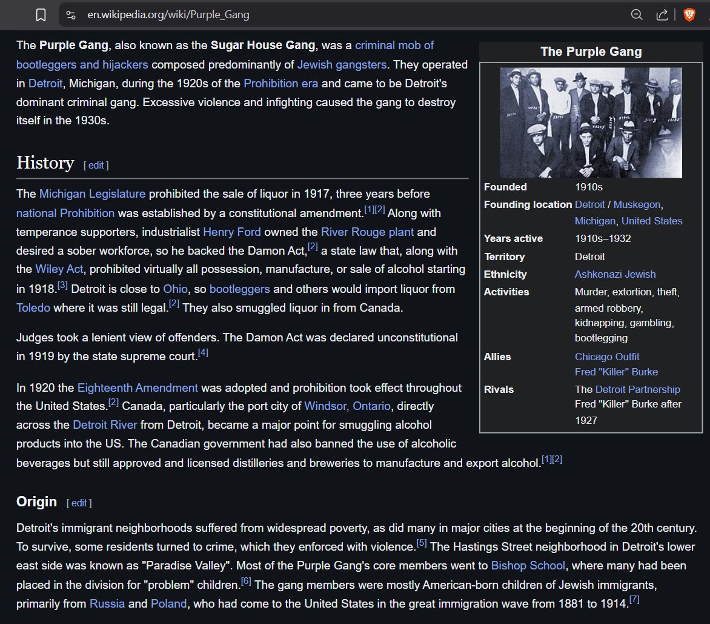Open the 'Bishop School' link
The height and width of the screenshot is (624, 710).
[x=528, y=566]
